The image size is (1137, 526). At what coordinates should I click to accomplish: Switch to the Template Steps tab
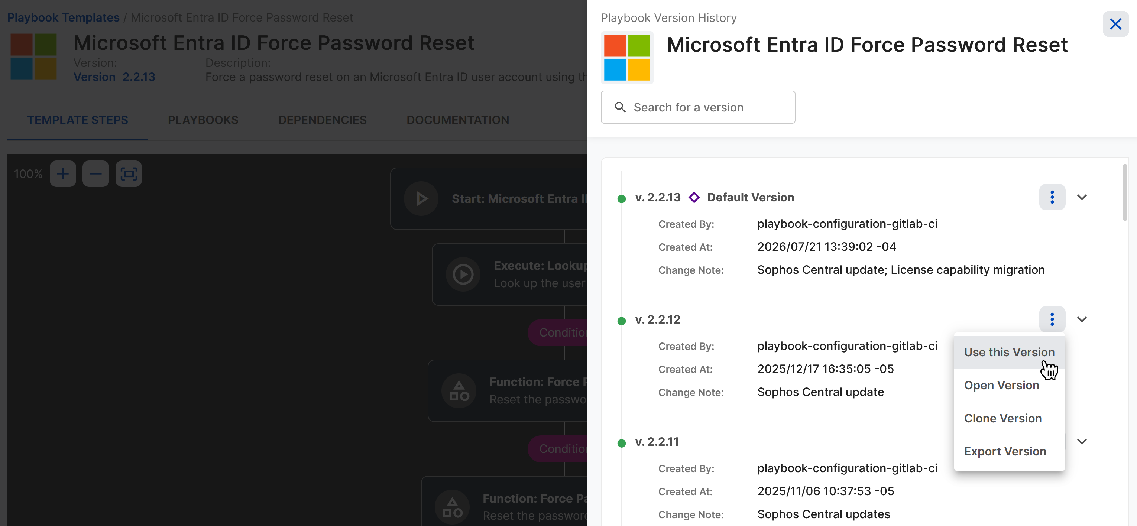77,120
